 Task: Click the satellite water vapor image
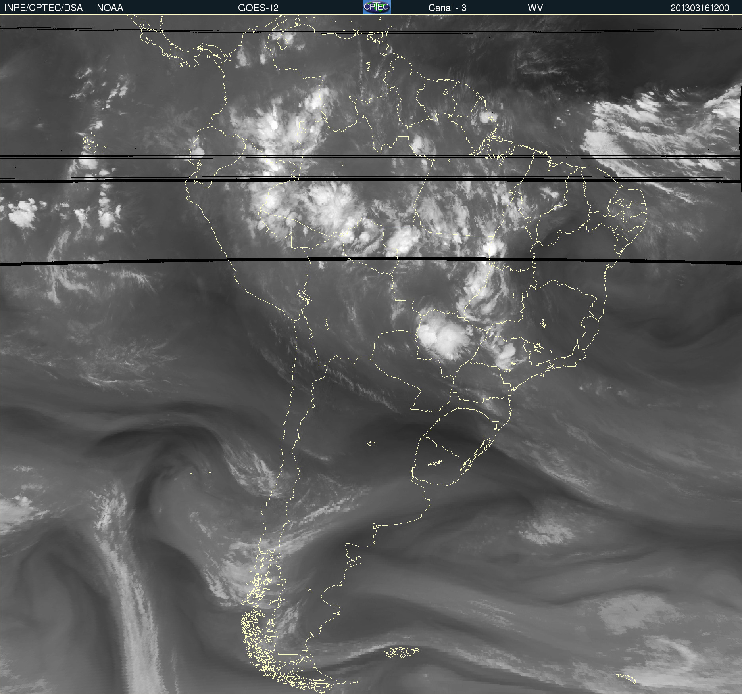coord(371,354)
